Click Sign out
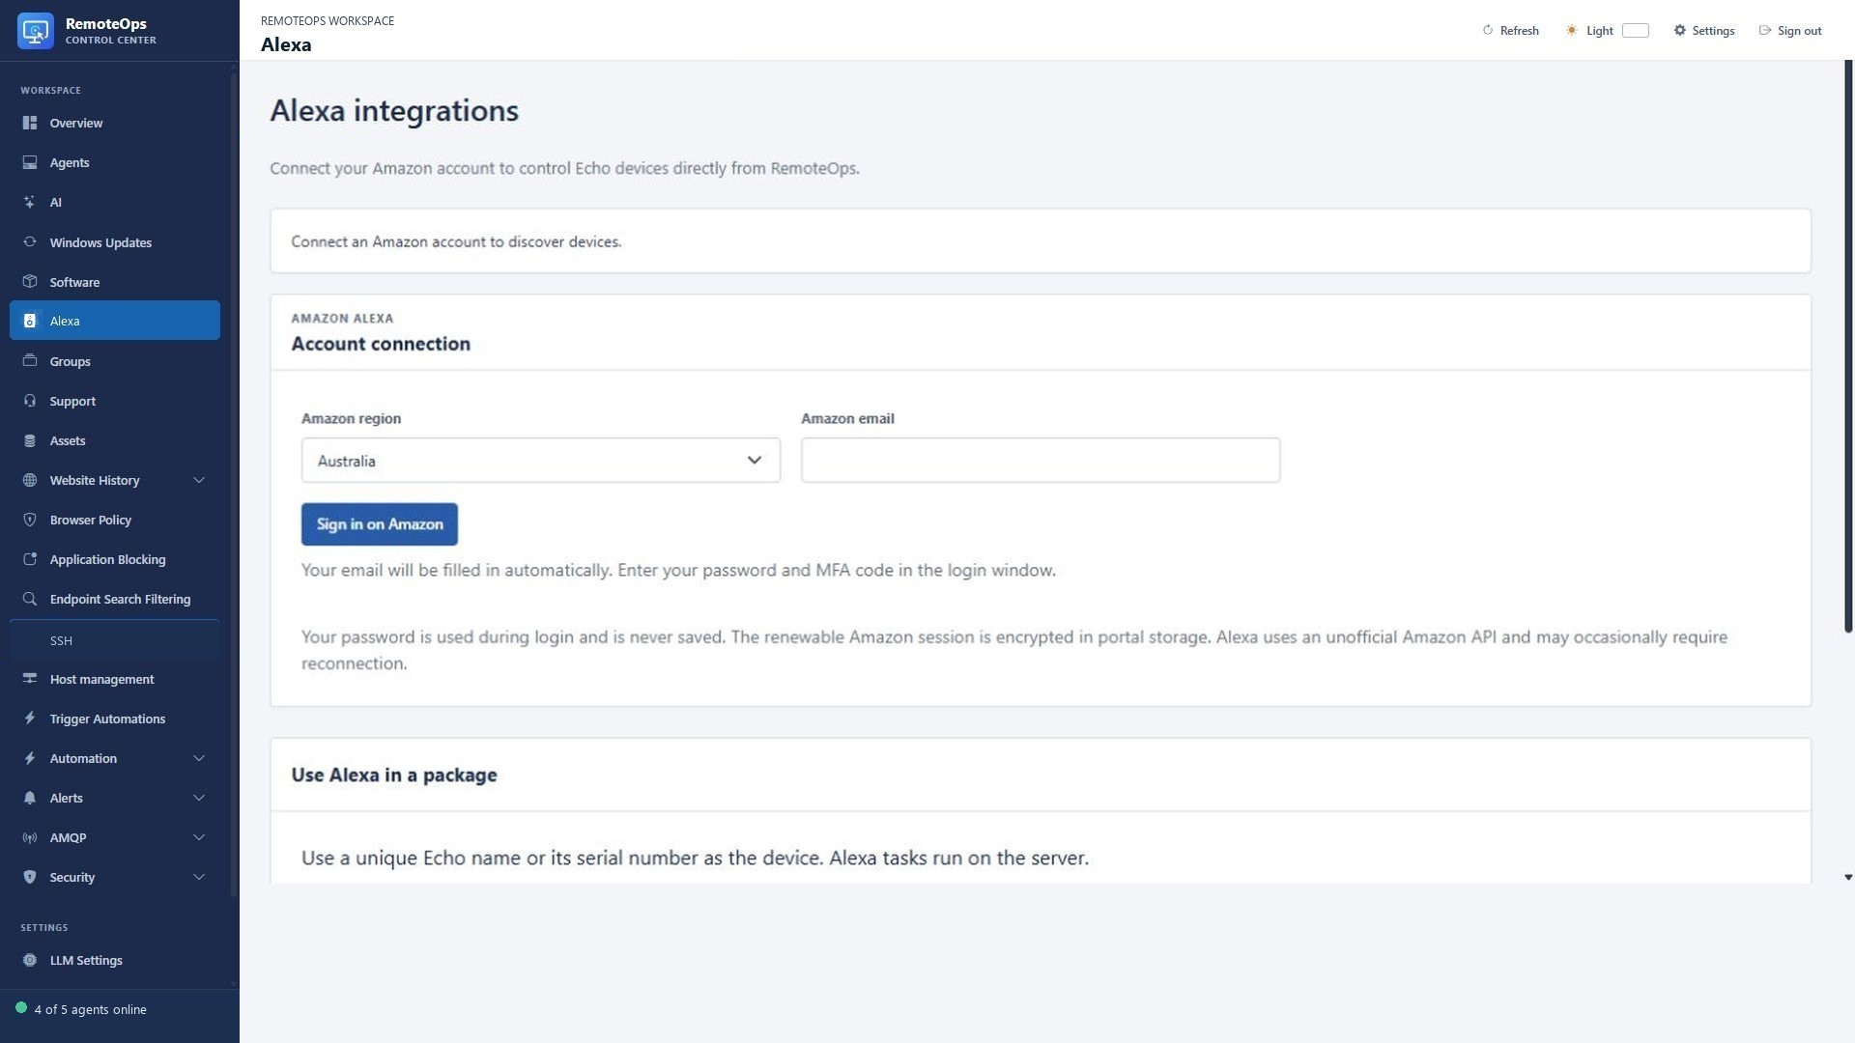Screen dimensions: 1855x1043 (1790, 31)
